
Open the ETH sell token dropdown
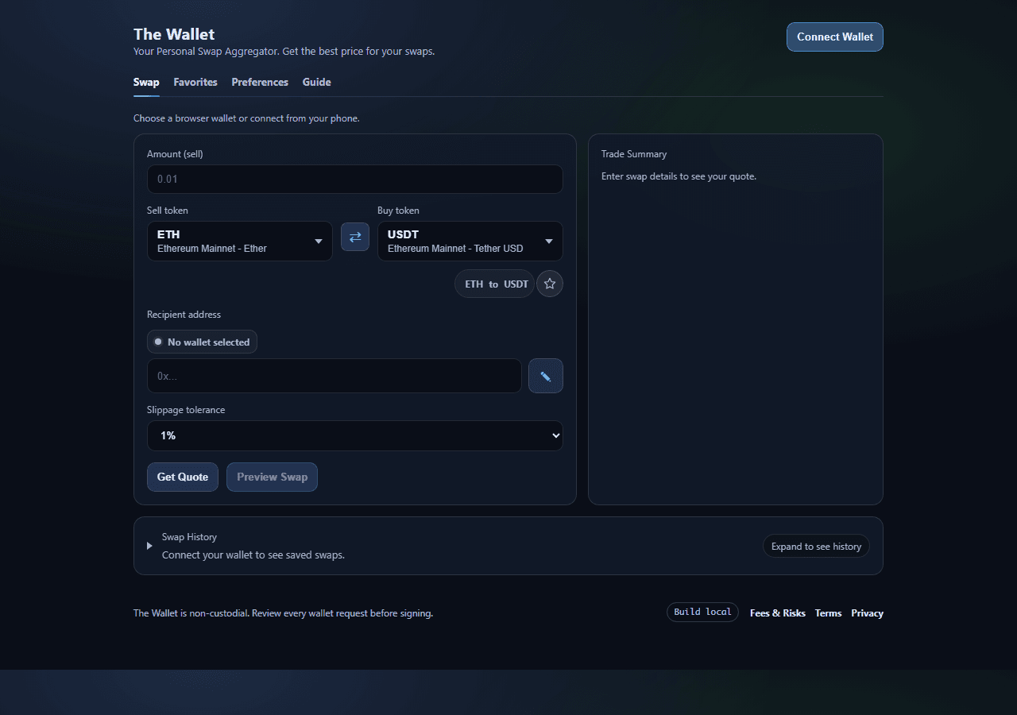tap(240, 241)
